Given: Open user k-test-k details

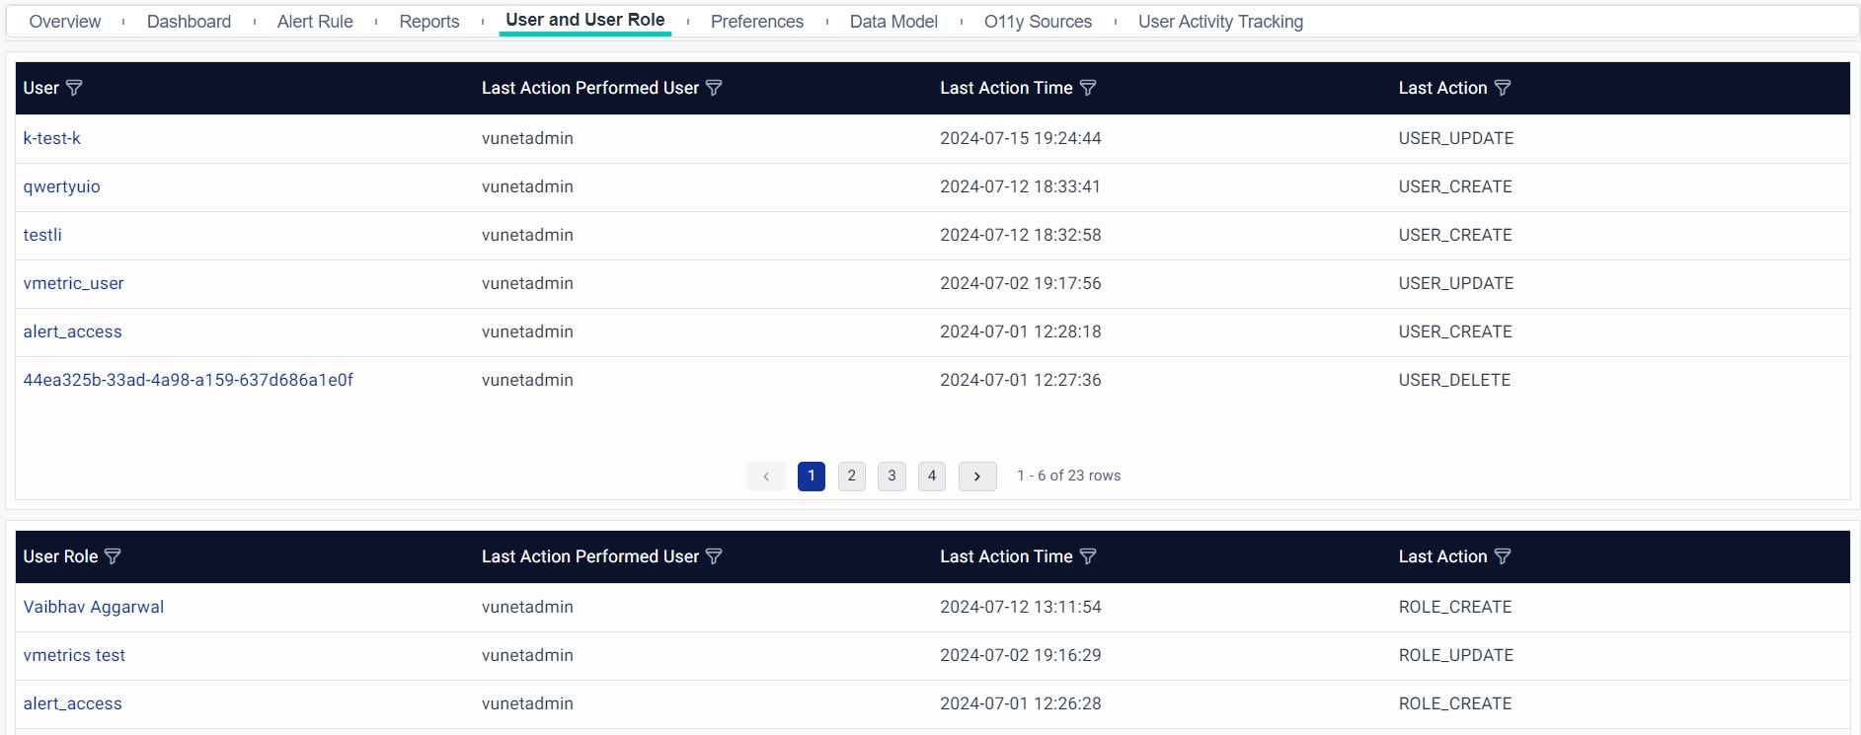Looking at the screenshot, I should [x=52, y=138].
